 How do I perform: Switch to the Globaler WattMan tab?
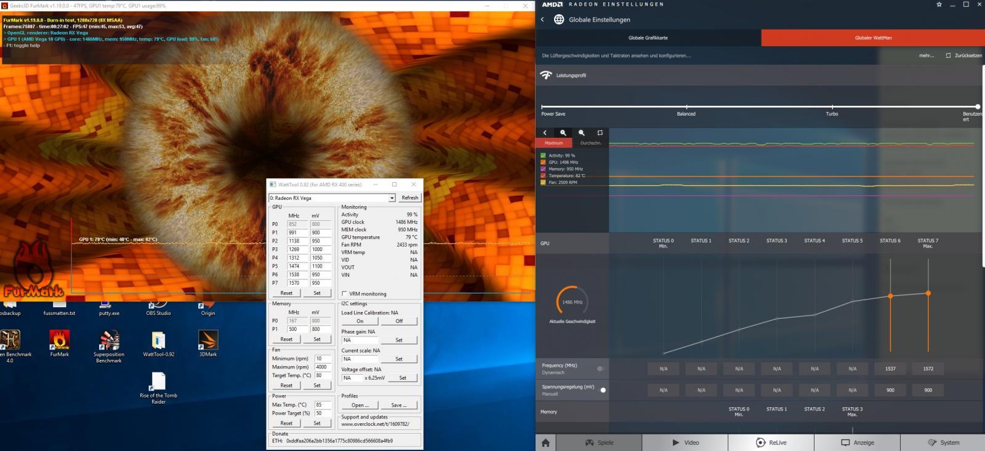pos(873,38)
